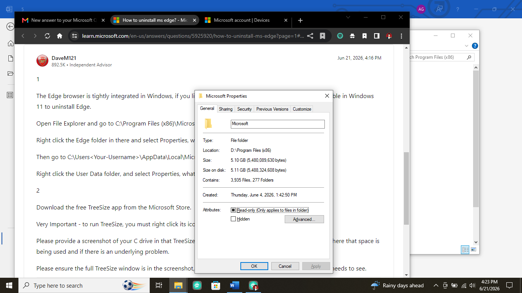This screenshot has height=293, width=522.
Task: Open Home in Word's sidebar
Action: (x=10, y=43)
